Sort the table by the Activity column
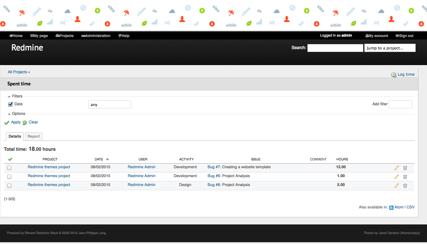 tap(186, 159)
